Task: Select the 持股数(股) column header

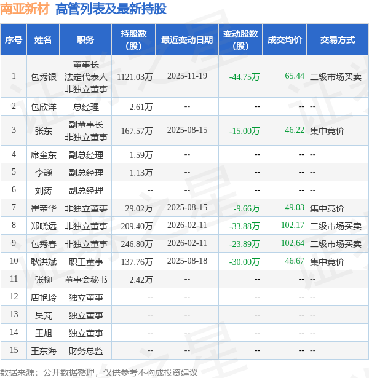Action: point(133,40)
